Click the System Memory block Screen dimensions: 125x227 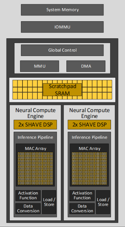[62, 10]
